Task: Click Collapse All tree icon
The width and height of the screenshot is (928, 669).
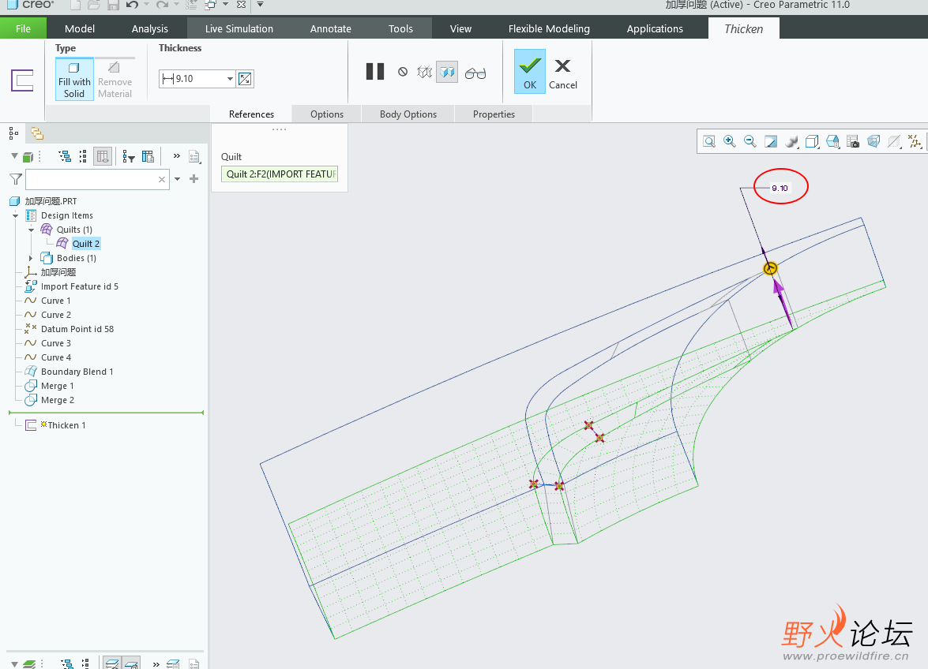Action: click(x=83, y=157)
